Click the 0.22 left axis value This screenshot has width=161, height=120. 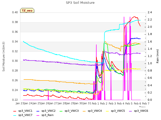(x=15, y=100)
